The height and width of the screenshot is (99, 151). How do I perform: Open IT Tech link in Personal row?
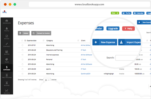83,60
